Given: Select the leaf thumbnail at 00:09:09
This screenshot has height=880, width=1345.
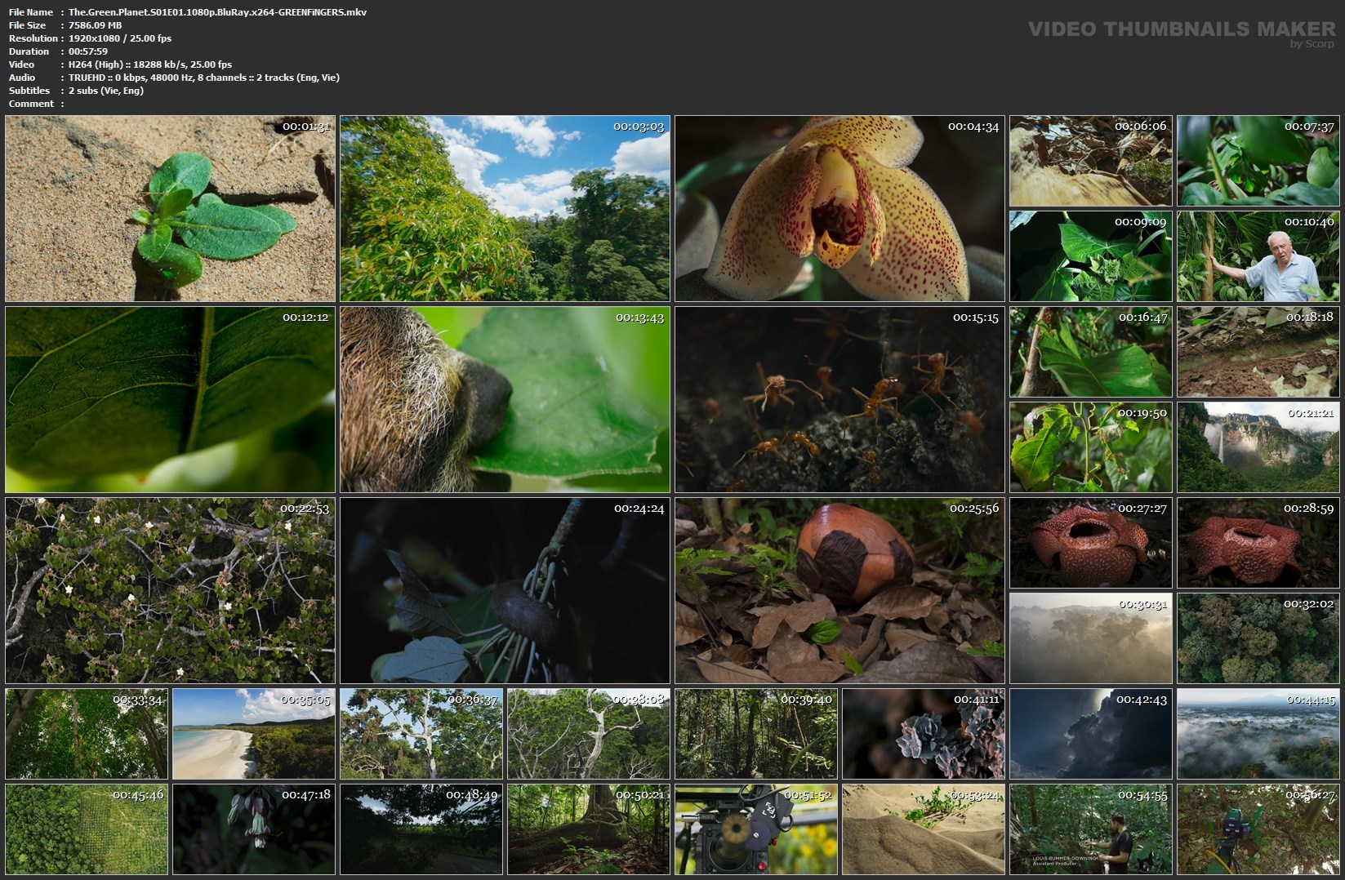Looking at the screenshot, I should click(x=1091, y=256).
